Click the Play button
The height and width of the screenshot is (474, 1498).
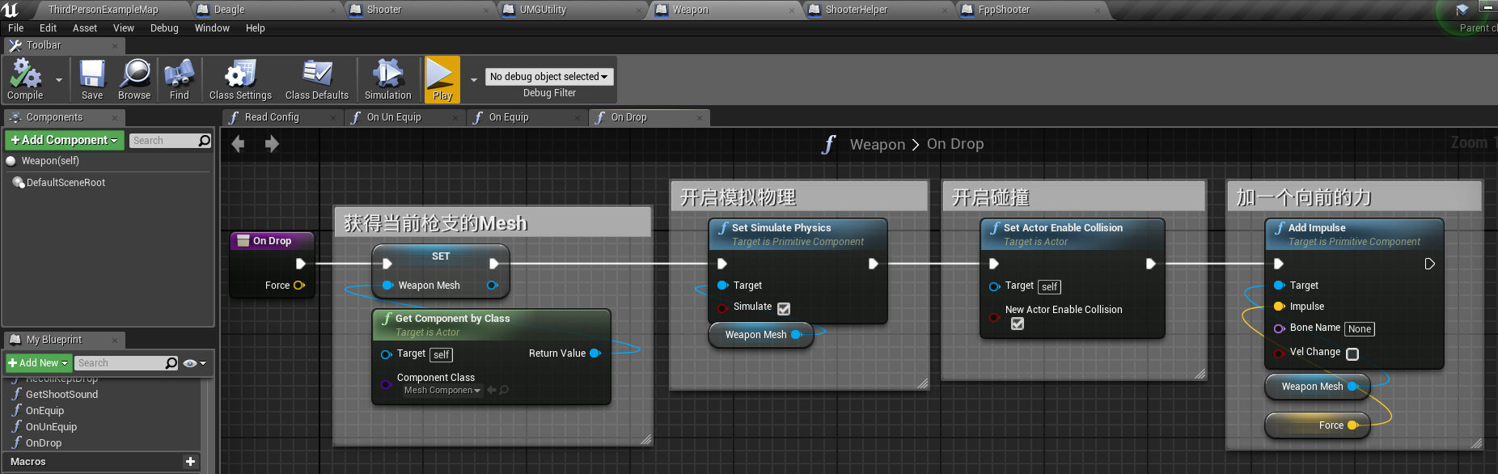tap(442, 79)
